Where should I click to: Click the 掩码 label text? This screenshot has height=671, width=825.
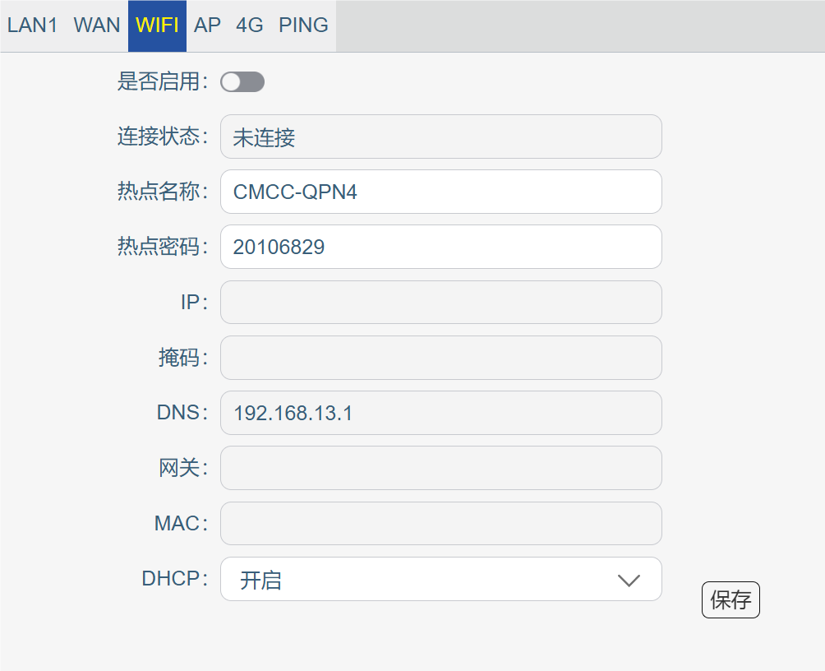pyautogui.click(x=183, y=357)
